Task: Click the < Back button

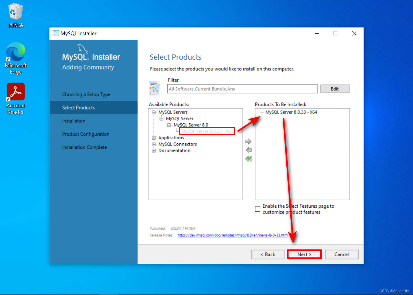Action: coord(268,254)
